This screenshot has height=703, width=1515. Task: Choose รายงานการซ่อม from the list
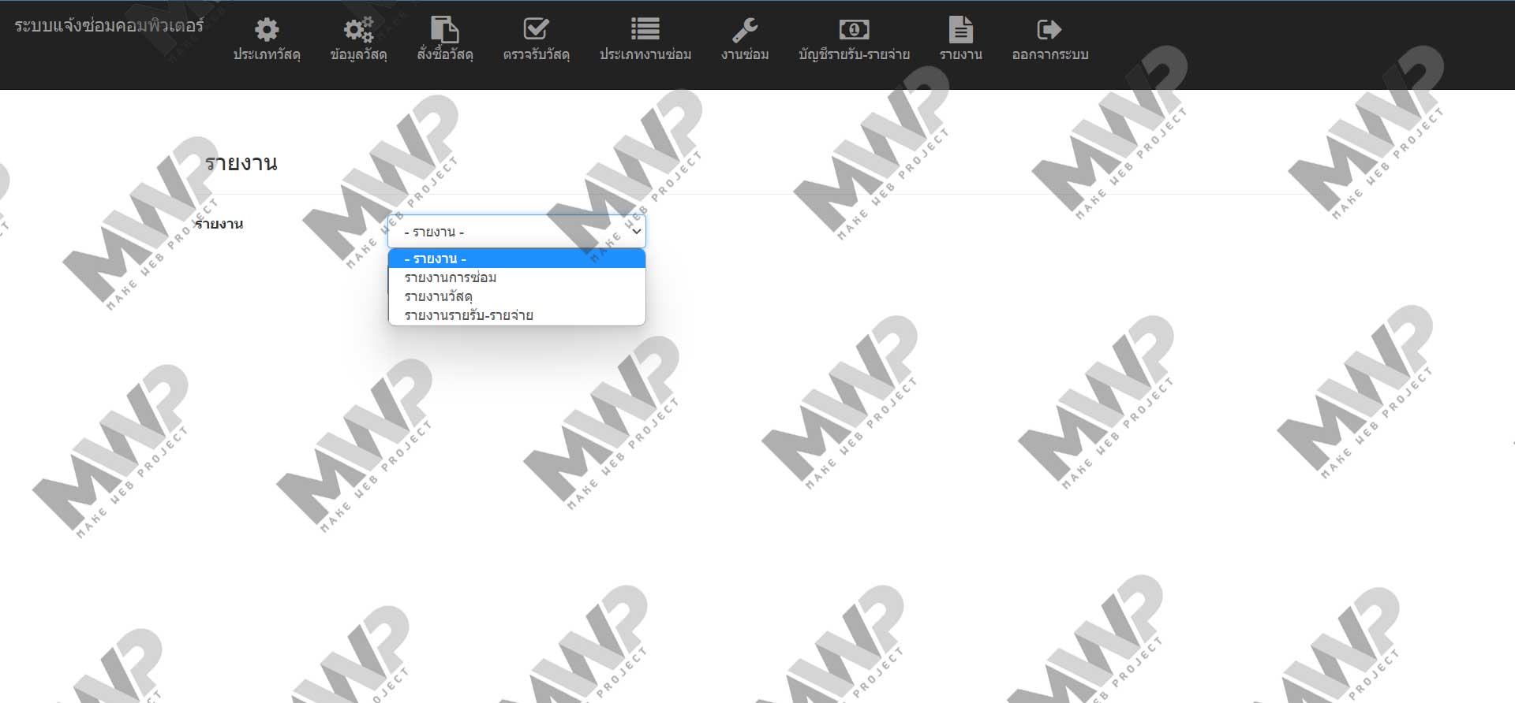pos(517,277)
